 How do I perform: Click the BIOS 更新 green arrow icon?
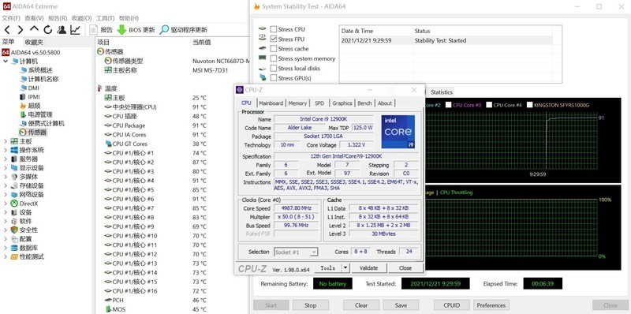pyautogui.click(x=121, y=30)
